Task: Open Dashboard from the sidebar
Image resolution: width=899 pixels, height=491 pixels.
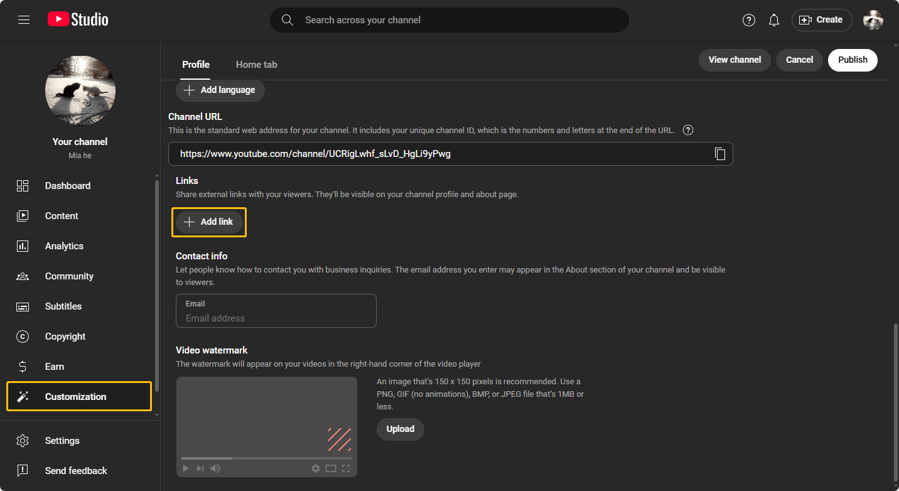Action: point(68,186)
